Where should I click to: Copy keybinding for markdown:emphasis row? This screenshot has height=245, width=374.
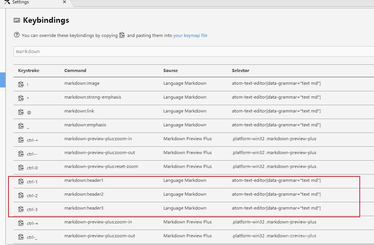point(21,126)
